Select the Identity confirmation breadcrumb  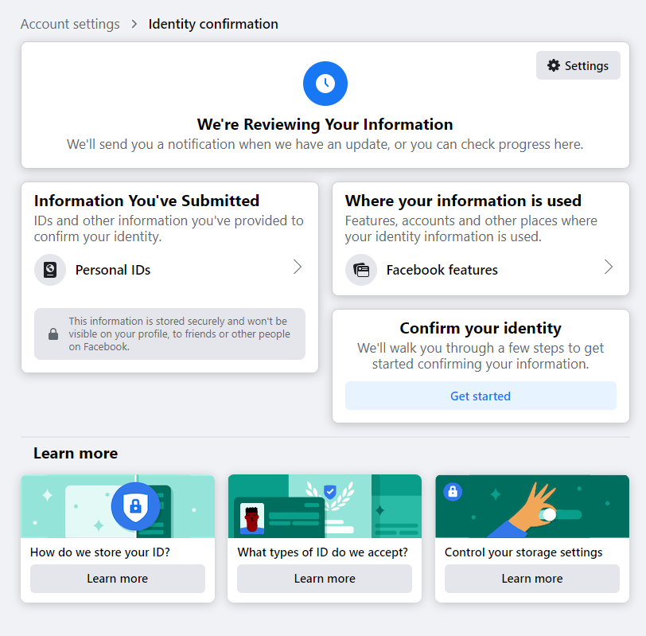[213, 24]
